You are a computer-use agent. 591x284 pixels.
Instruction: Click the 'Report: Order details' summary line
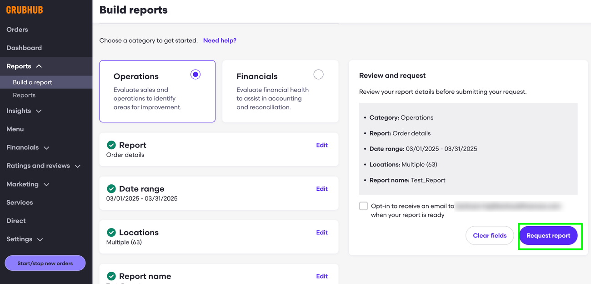(400, 133)
